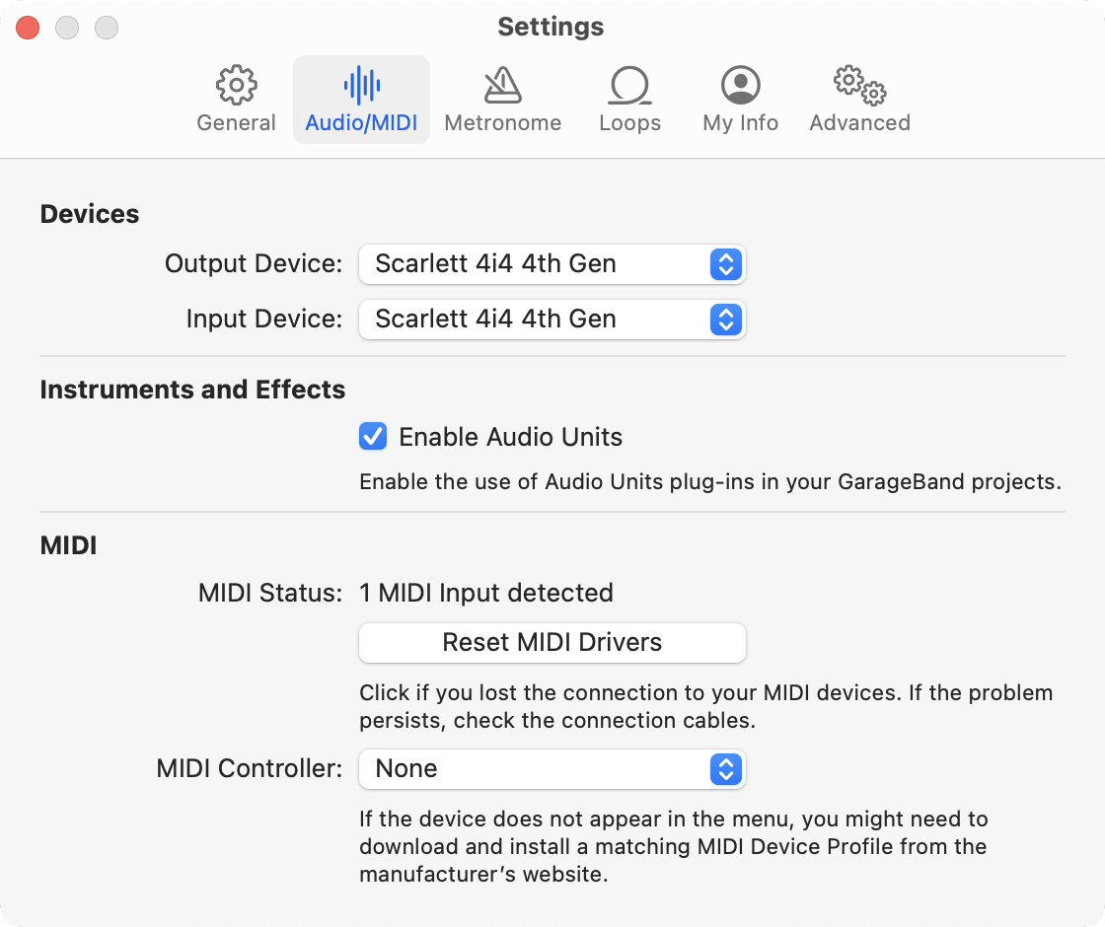This screenshot has height=927, width=1105.
Task: Open the Metronome settings icon
Action: point(503,86)
